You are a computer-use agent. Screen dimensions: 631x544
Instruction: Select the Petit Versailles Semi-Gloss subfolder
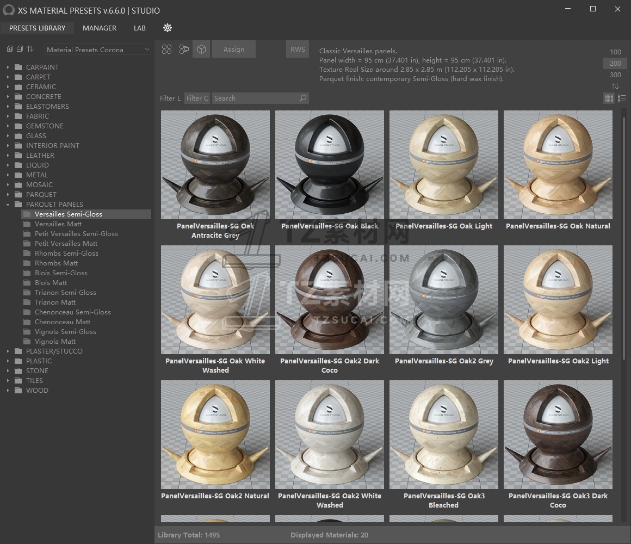click(76, 234)
